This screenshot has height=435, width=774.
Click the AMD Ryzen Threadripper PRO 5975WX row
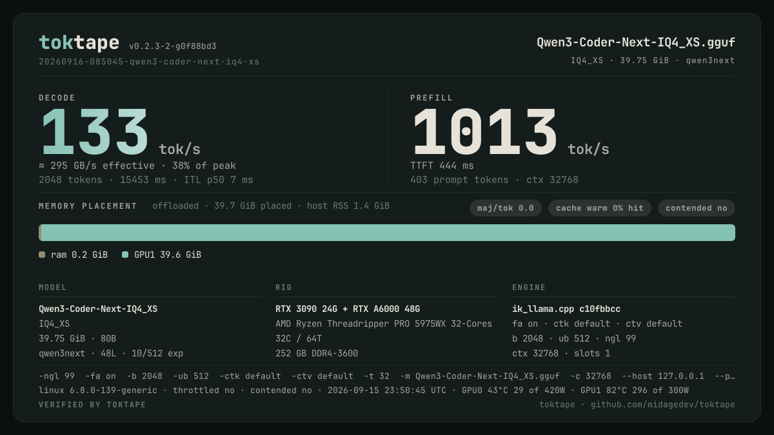tap(384, 324)
